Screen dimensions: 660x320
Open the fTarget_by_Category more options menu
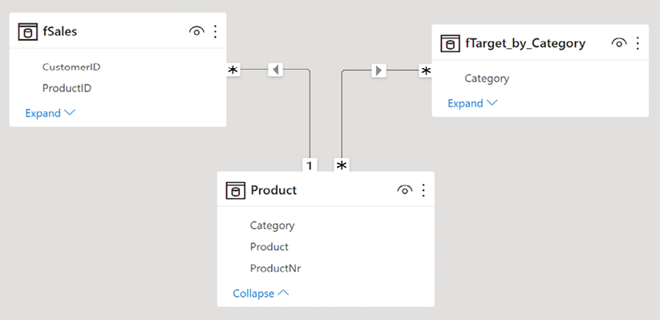pyautogui.click(x=638, y=43)
